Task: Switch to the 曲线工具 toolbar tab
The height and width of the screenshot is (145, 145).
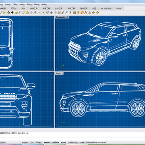Action: tap(34, 8)
